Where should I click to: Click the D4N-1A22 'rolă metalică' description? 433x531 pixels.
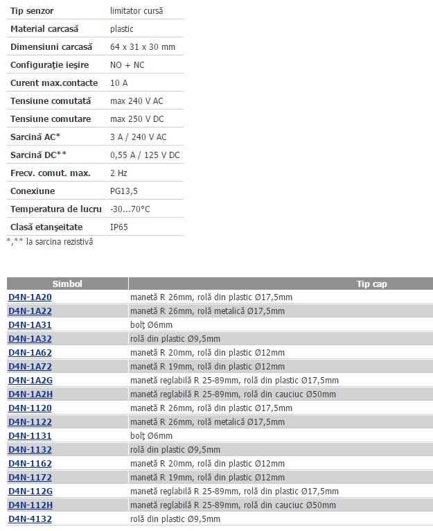pos(207,311)
